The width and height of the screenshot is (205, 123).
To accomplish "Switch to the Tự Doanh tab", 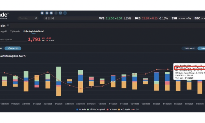I will pyautogui.click(x=15, y=31).
